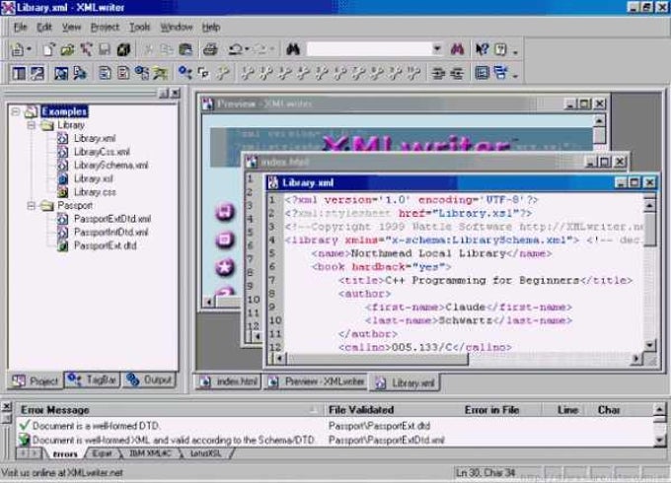Collapse the Library folder node

pos(32,125)
